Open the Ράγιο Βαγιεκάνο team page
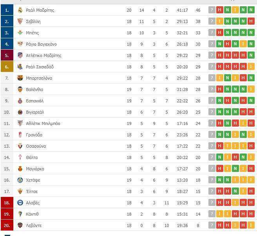This screenshot has width=257, height=236. pos(41,44)
